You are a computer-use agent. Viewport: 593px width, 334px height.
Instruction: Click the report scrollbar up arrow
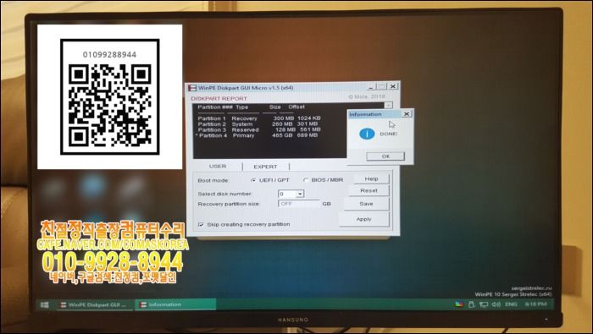[388, 106]
